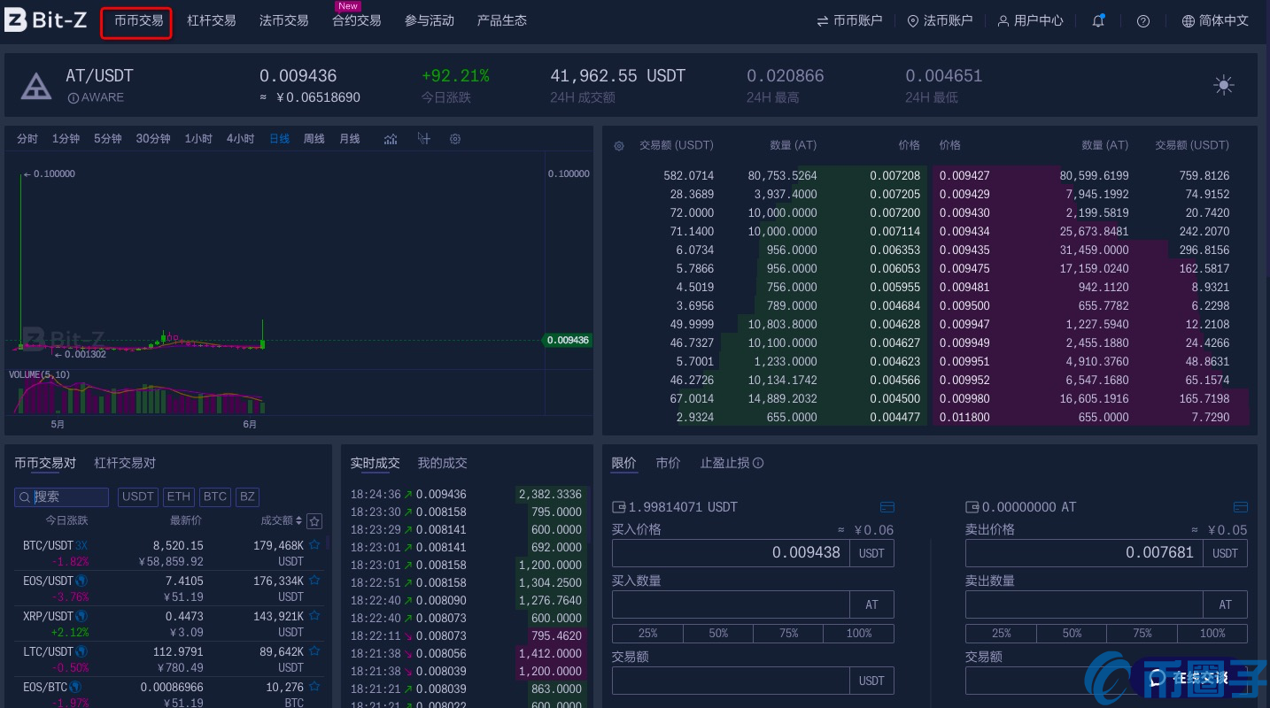Set buy amount to 100%
Image resolution: width=1270 pixels, height=708 pixels.
coord(859,634)
